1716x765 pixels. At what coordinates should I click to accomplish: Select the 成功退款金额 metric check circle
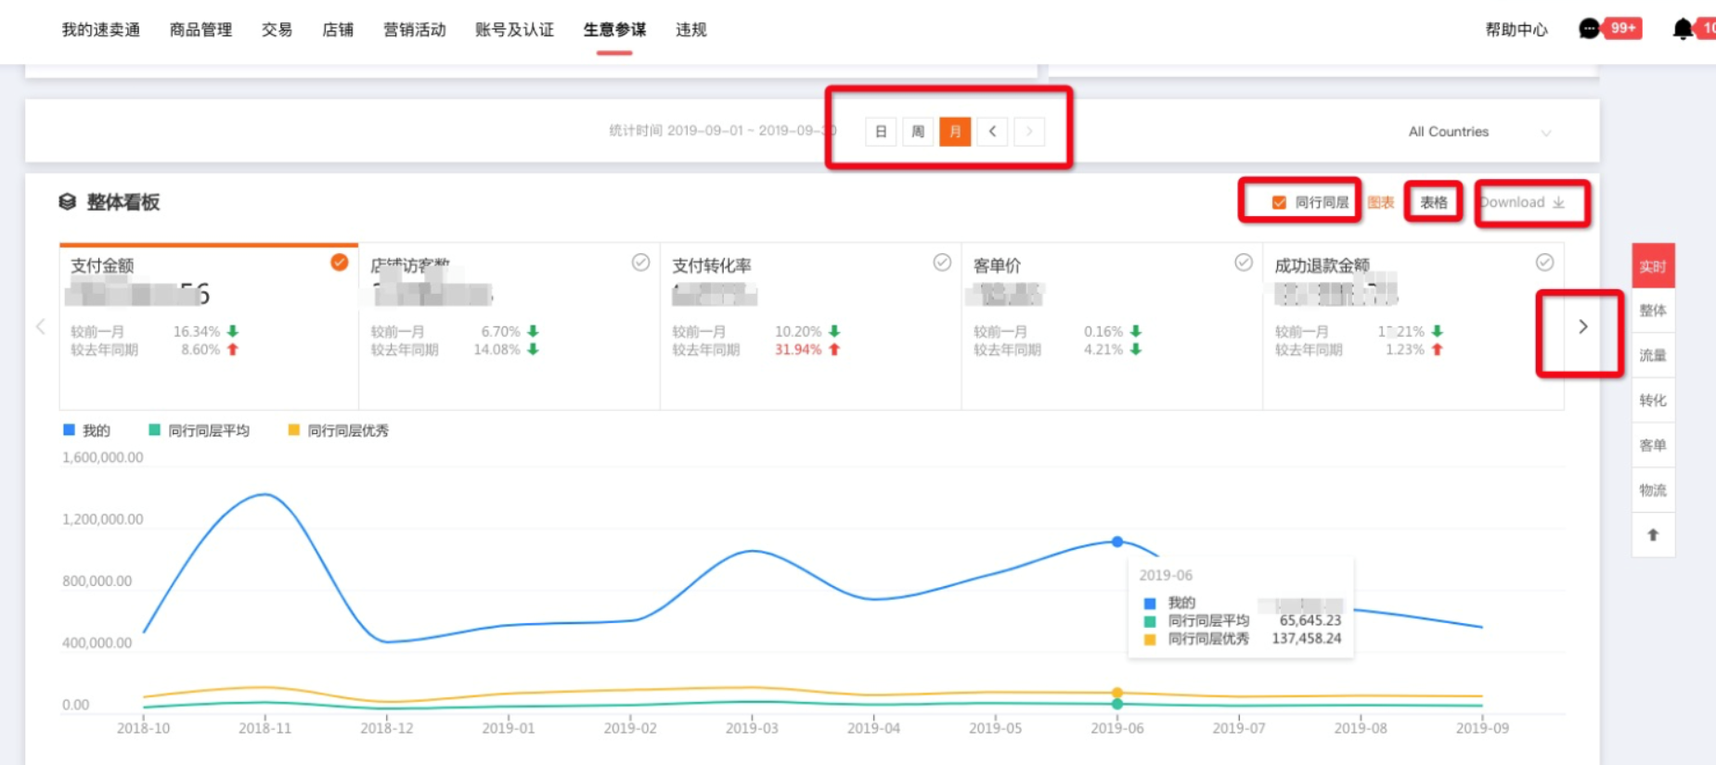[1544, 262]
